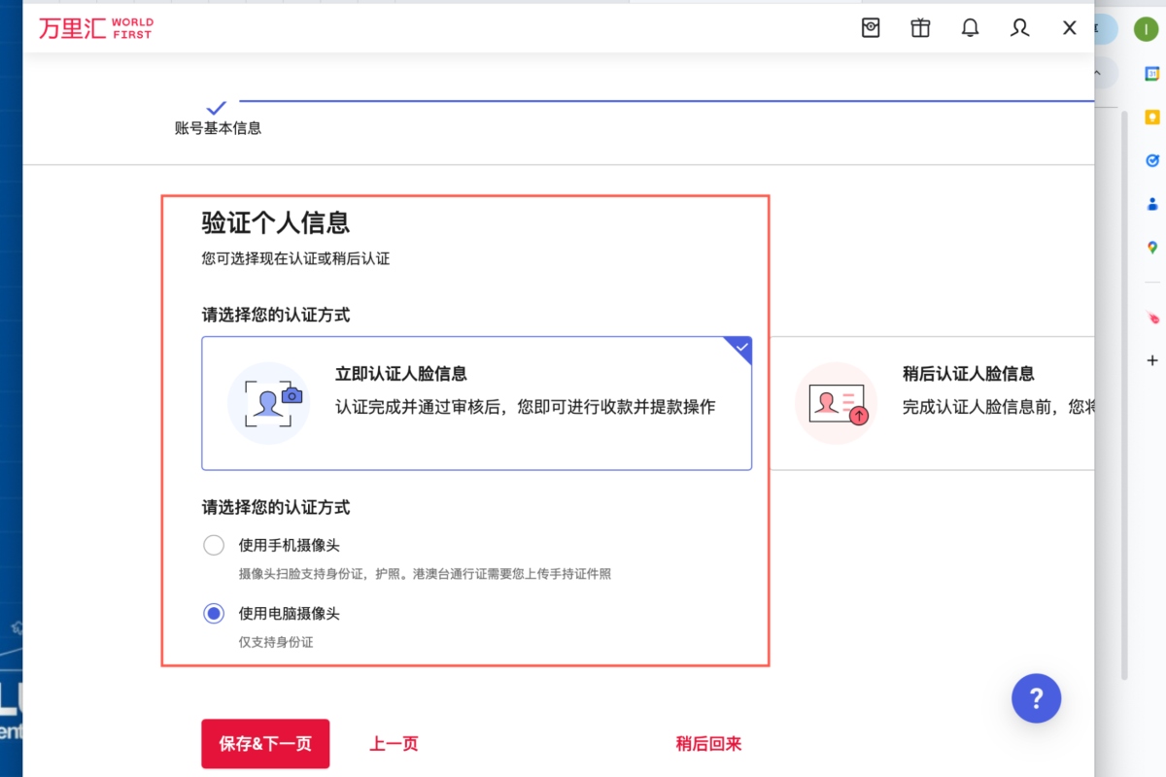This screenshot has width=1166, height=777.
Task: Select 使用电脑摄像头 radio option
Action: coord(214,614)
